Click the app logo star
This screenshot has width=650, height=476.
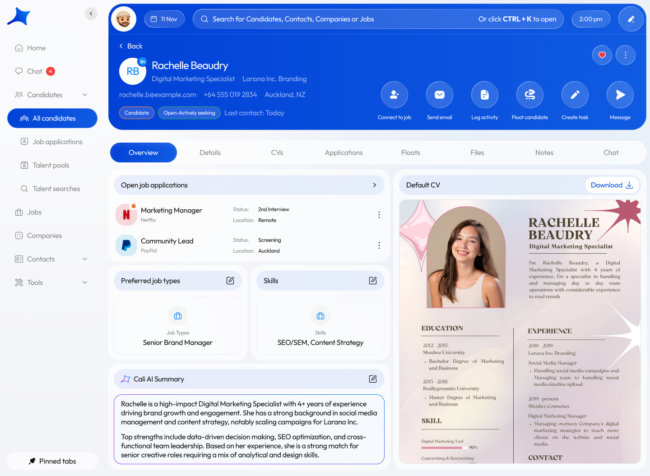(19, 17)
